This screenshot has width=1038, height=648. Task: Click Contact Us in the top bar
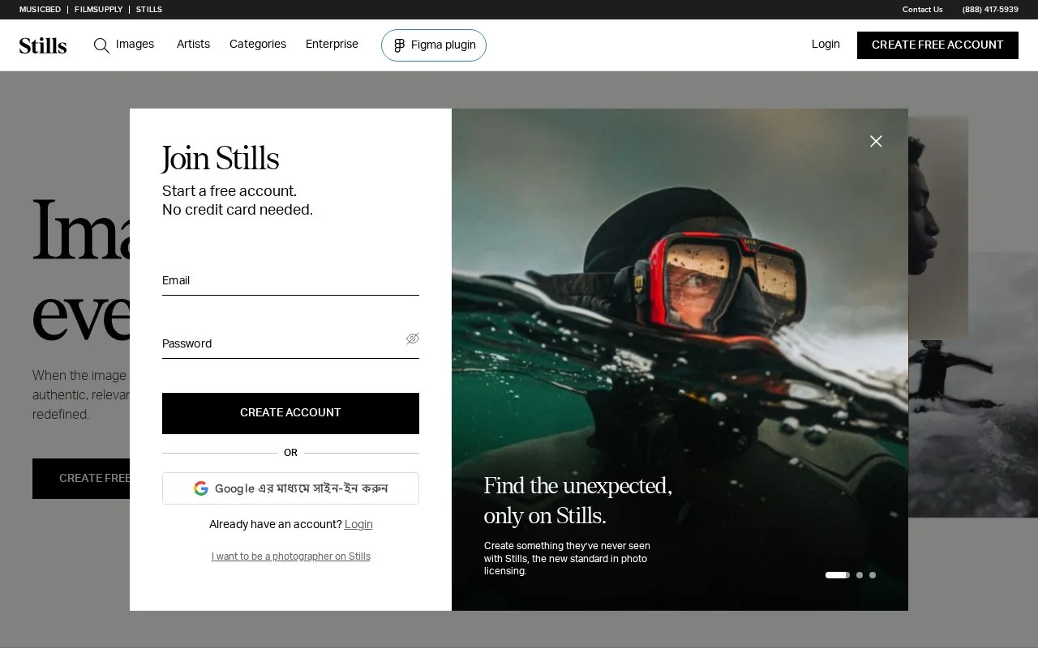(922, 10)
